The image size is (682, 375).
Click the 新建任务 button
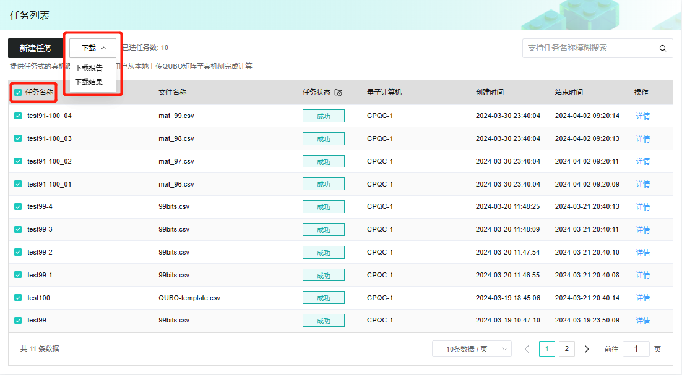(x=35, y=48)
